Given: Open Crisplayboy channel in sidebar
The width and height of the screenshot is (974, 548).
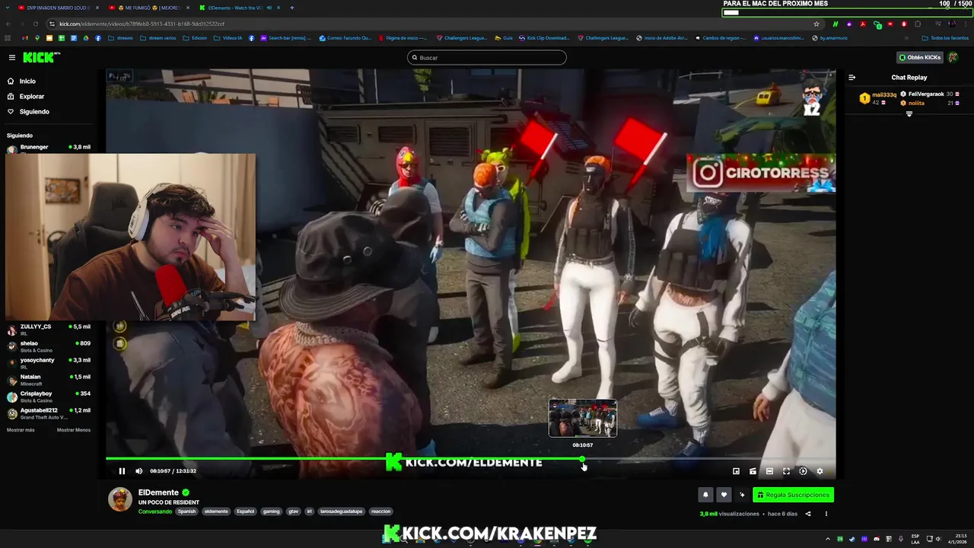Looking at the screenshot, I should coord(49,396).
